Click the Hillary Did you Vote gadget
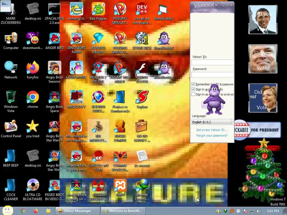 263,98
